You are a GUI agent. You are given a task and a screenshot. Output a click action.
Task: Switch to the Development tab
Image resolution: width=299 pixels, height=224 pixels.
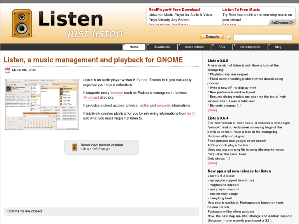tap(250, 47)
